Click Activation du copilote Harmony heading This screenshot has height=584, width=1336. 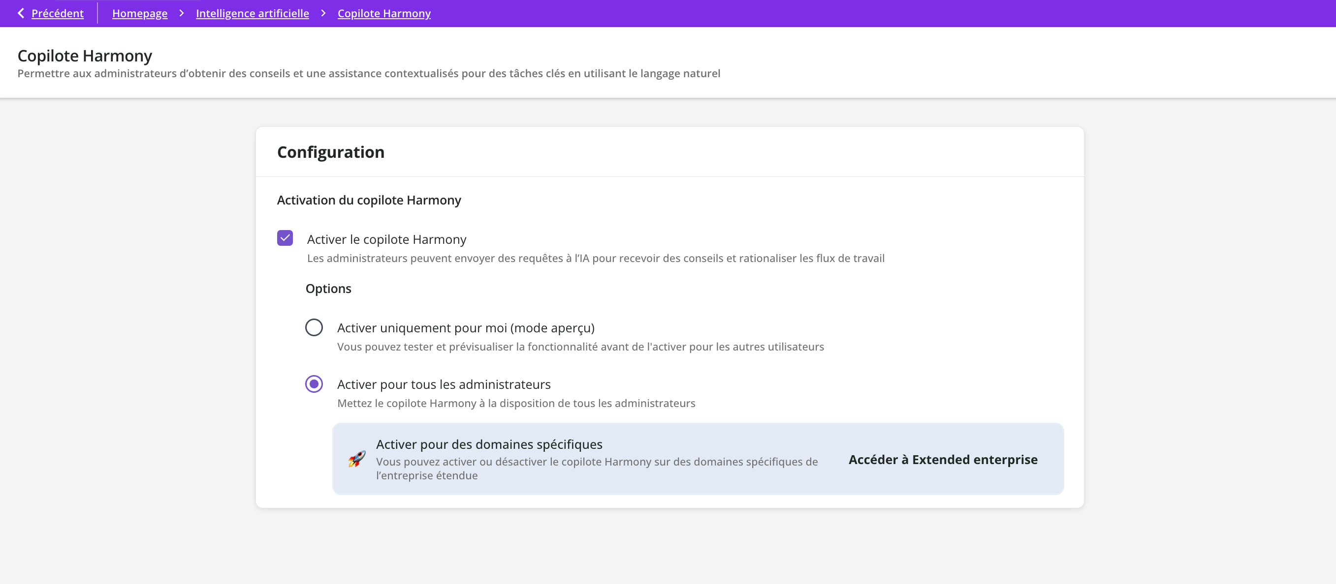[368, 201]
